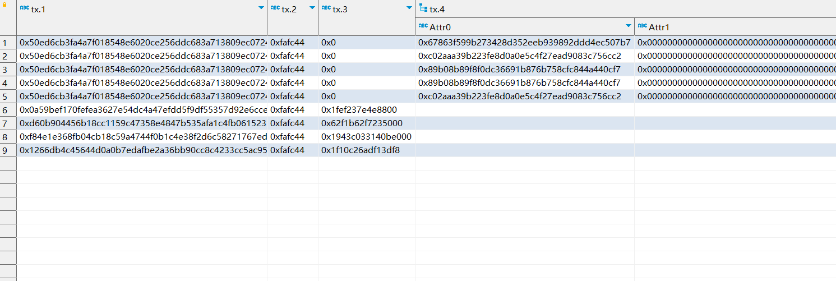Click the ABC type icon of tx.1
Image resolution: width=836 pixels, height=281 pixels.
pyautogui.click(x=24, y=8)
